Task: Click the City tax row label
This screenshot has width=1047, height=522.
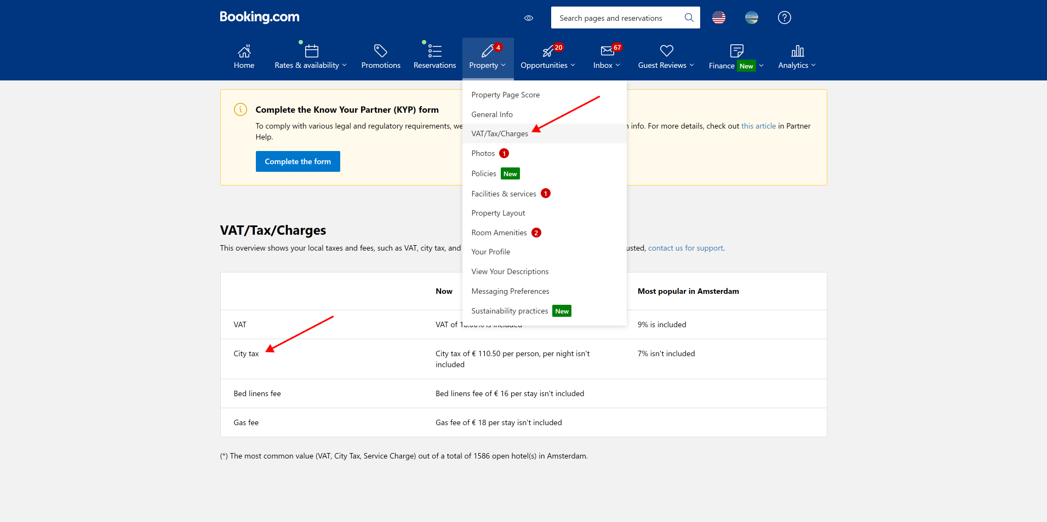Action: click(246, 353)
